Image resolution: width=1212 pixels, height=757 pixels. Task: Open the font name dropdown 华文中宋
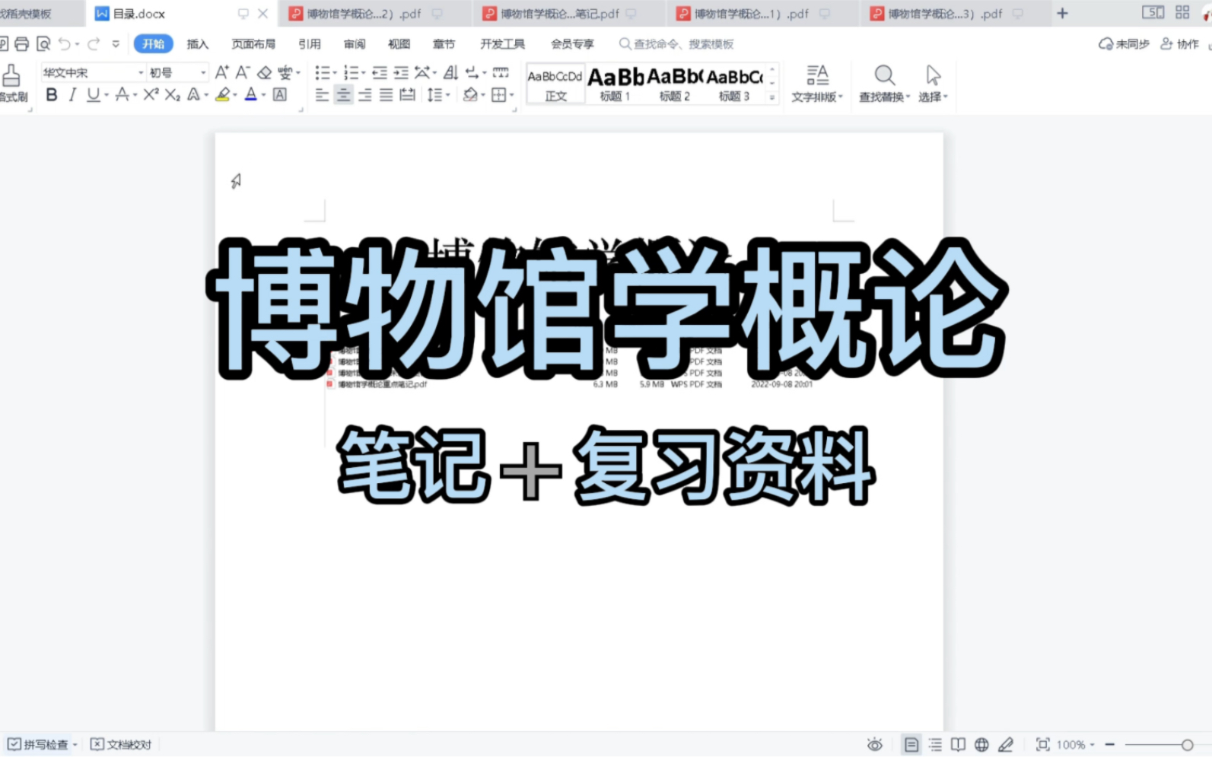click(141, 72)
